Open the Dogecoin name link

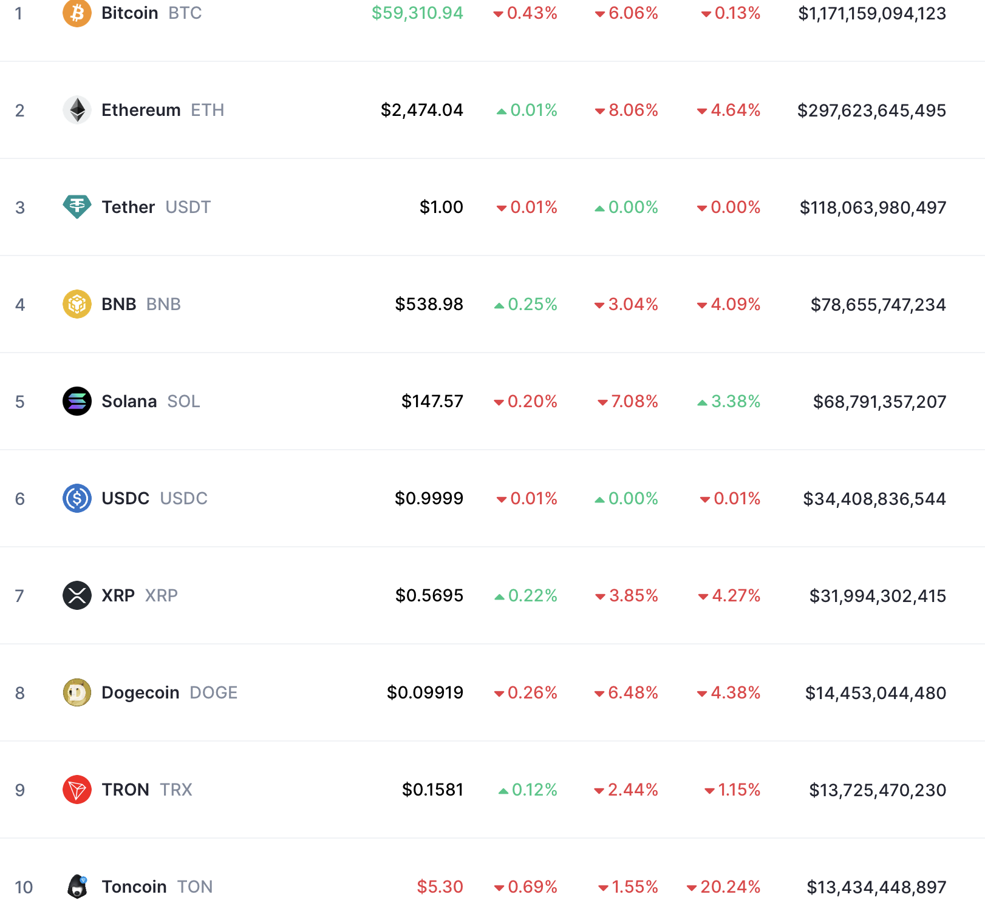click(x=140, y=692)
